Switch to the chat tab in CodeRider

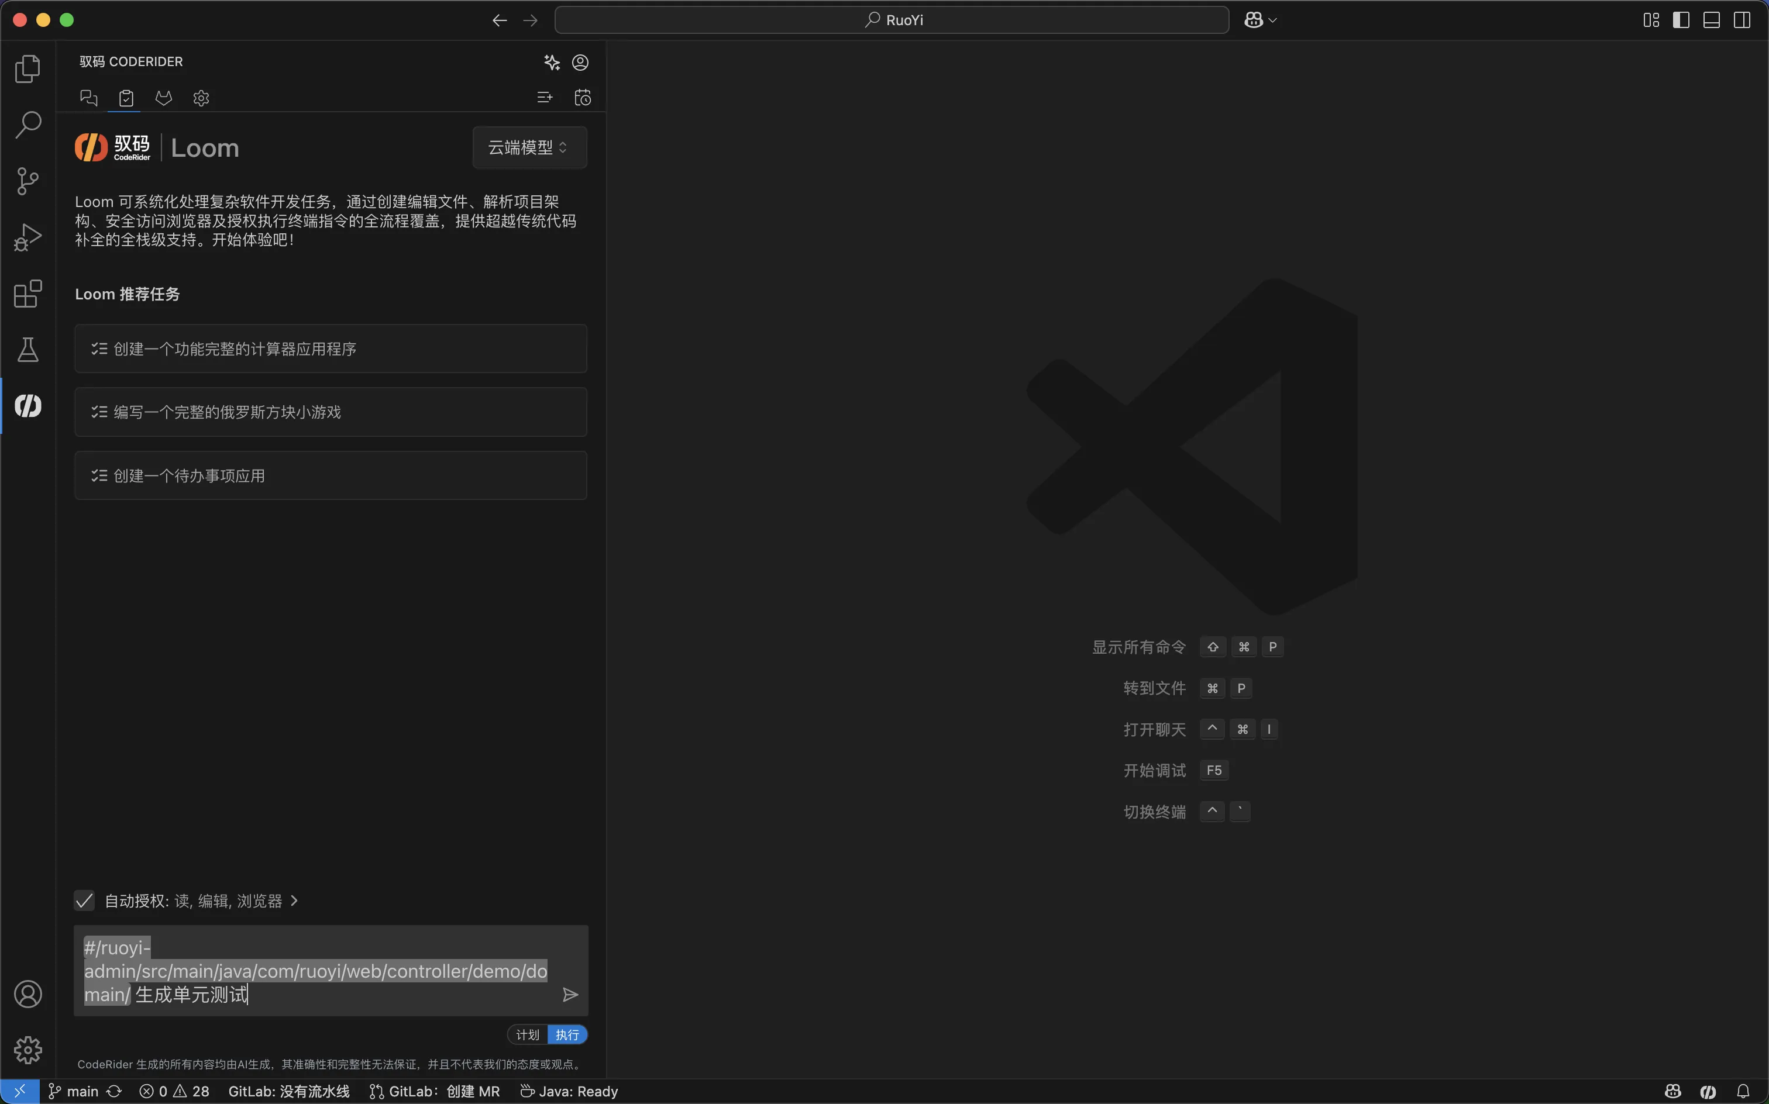[89, 98]
